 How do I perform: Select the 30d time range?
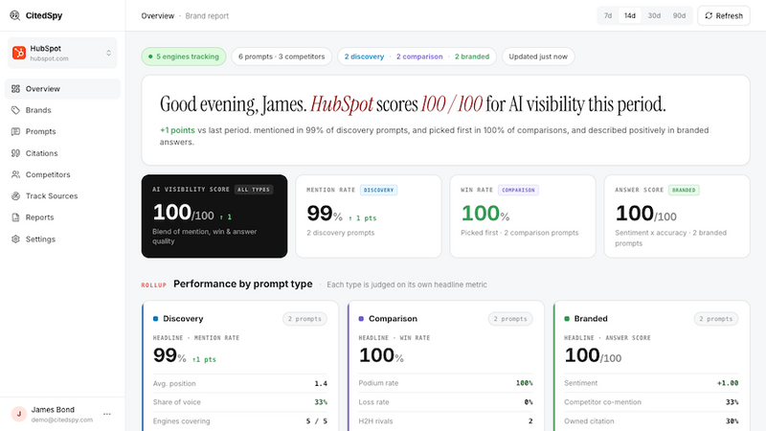654,15
